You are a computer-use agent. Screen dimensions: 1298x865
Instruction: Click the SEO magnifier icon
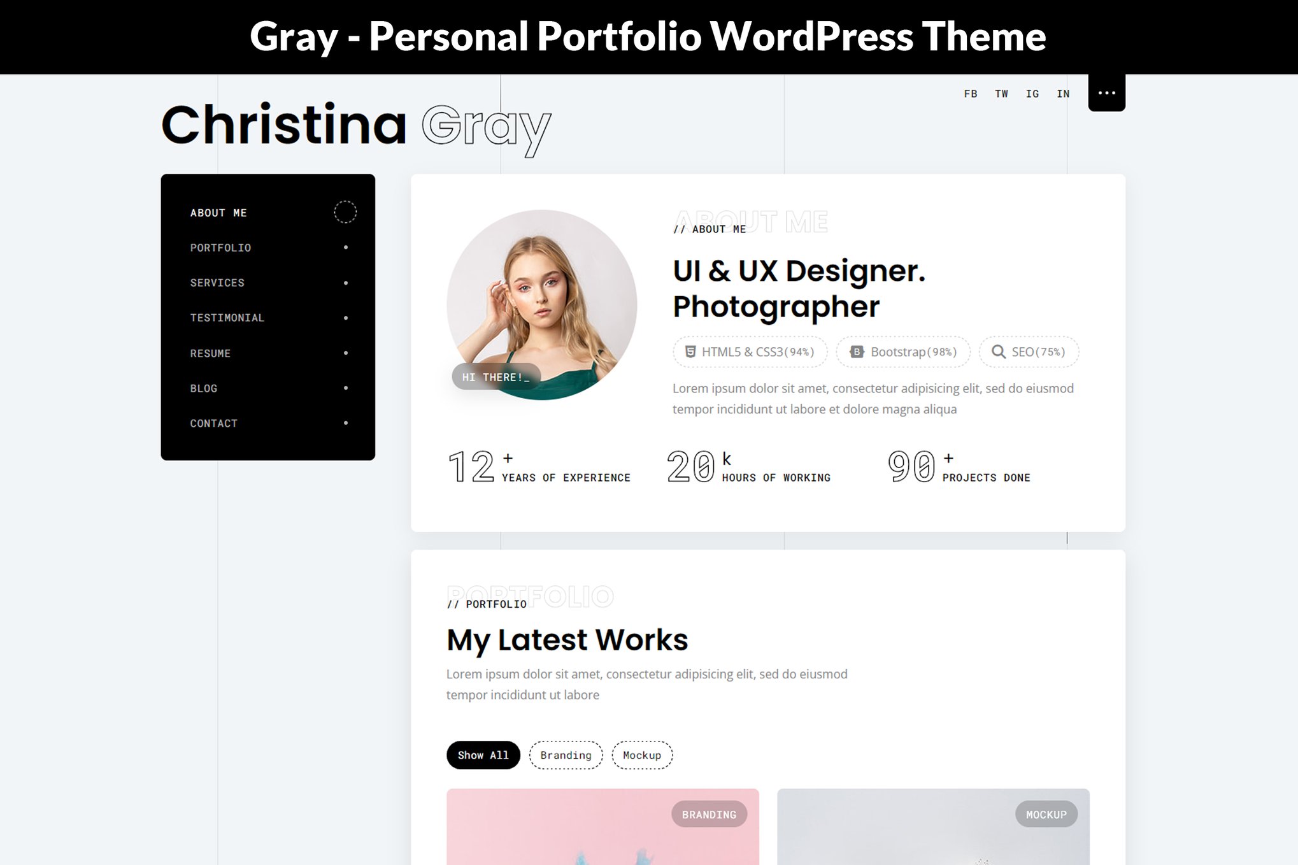pyautogui.click(x=998, y=352)
